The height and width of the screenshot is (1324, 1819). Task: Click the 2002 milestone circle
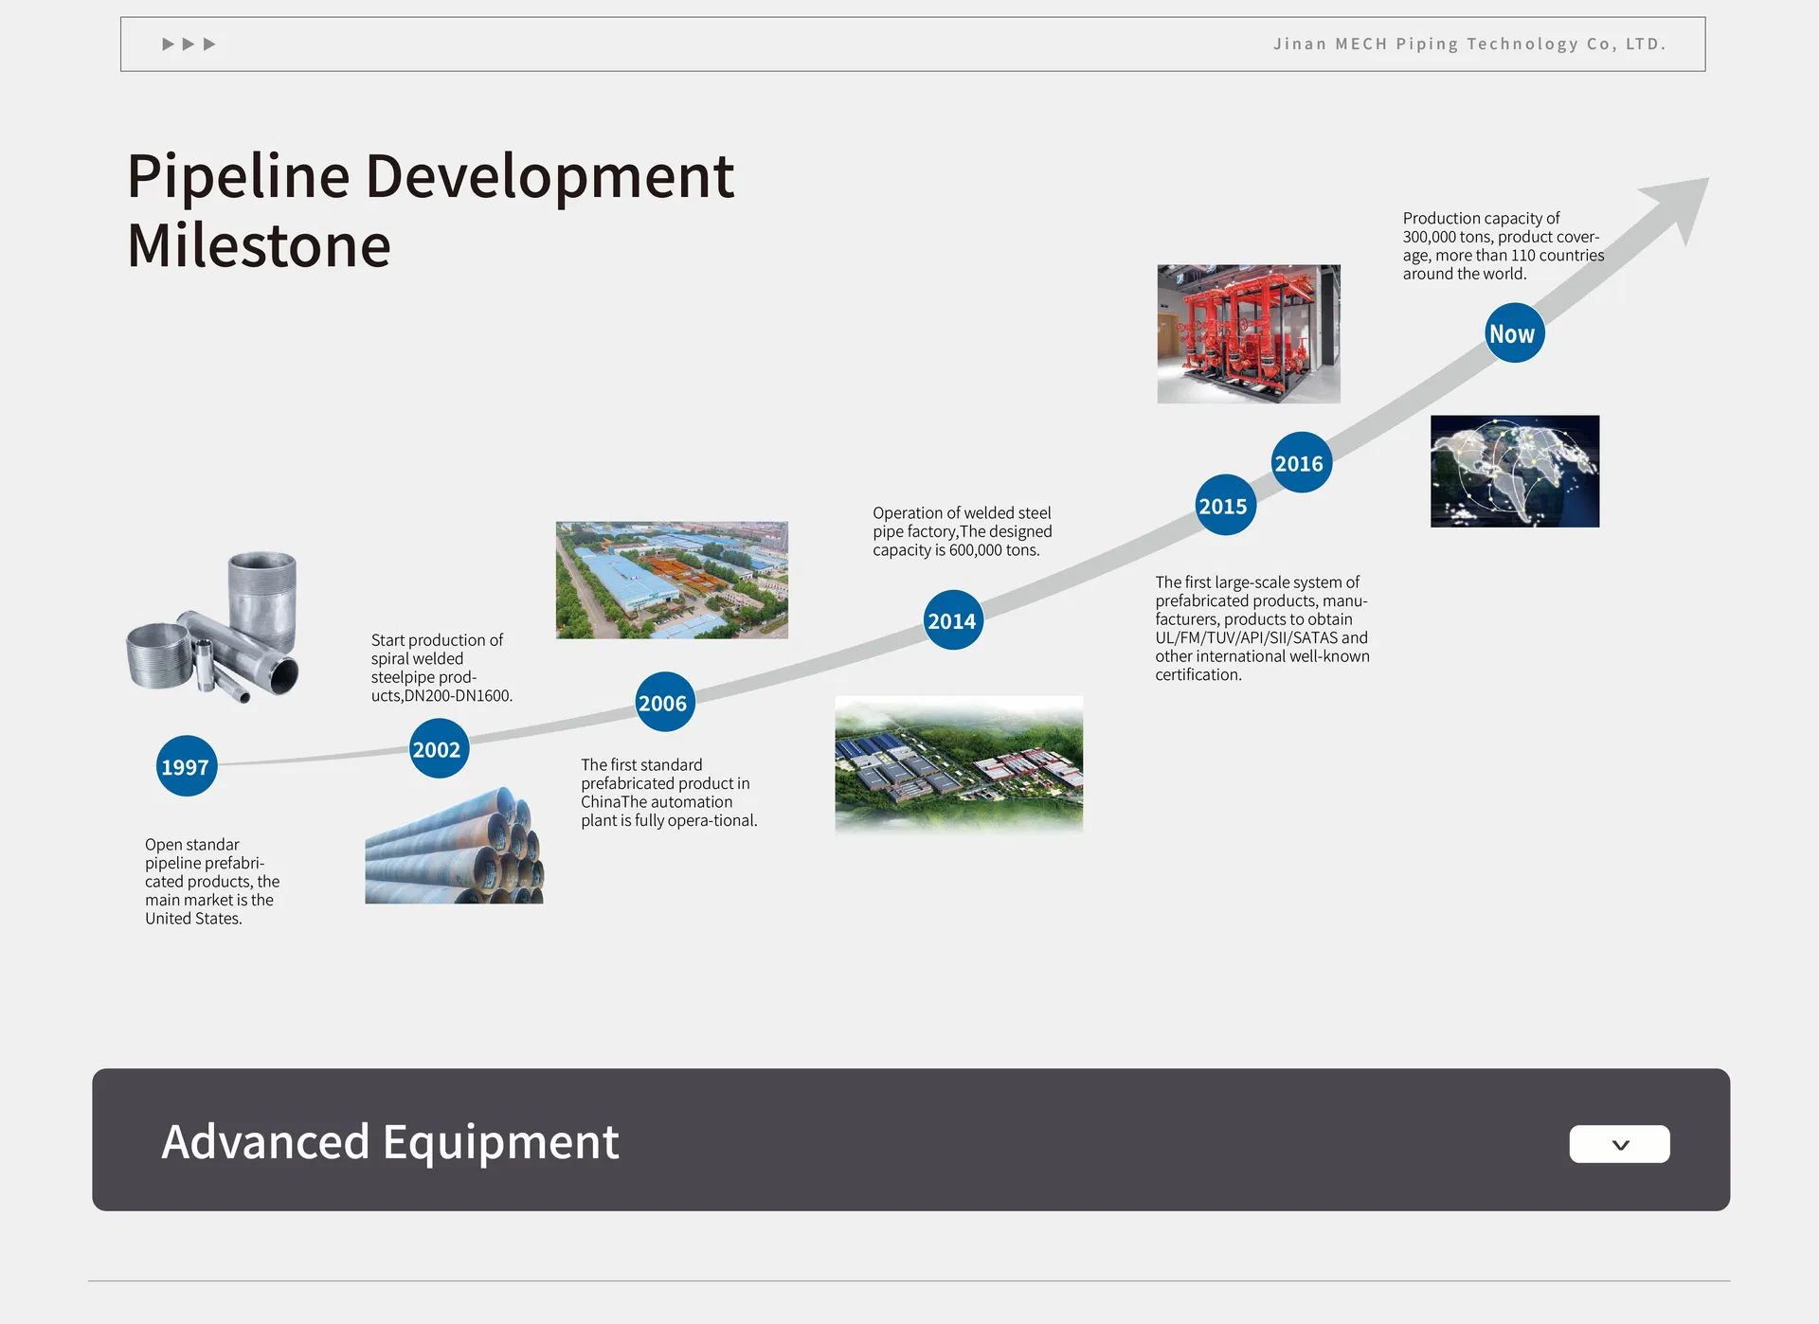(438, 749)
